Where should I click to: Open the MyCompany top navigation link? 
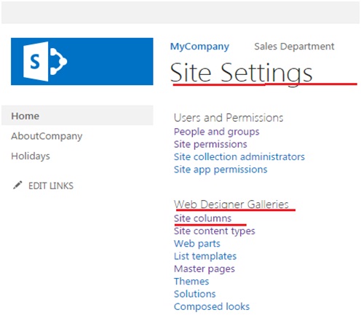click(x=199, y=47)
